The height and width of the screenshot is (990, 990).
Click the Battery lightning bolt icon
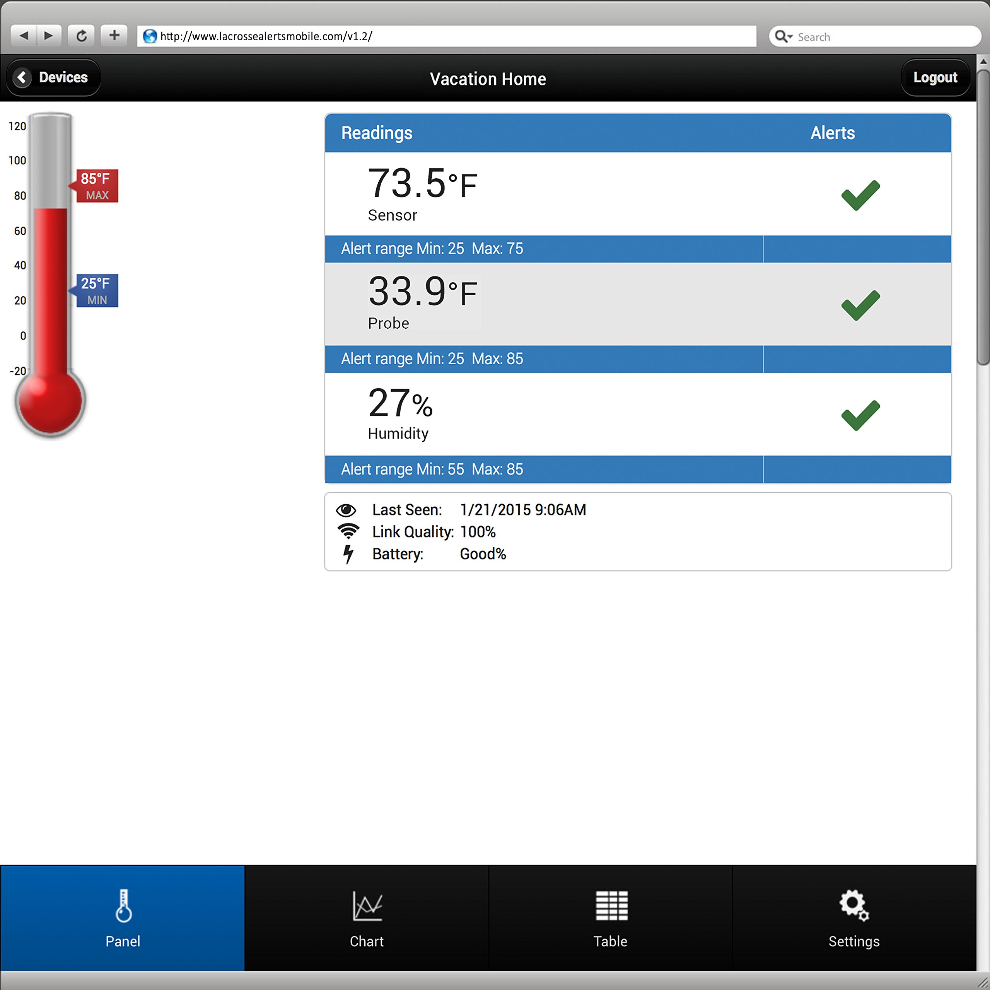[348, 554]
